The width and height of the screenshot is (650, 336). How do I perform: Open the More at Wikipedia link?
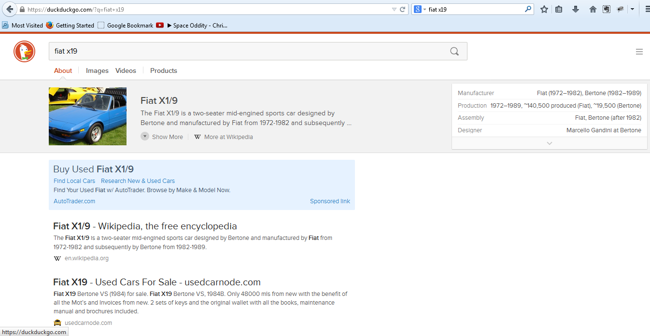click(x=228, y=137)
